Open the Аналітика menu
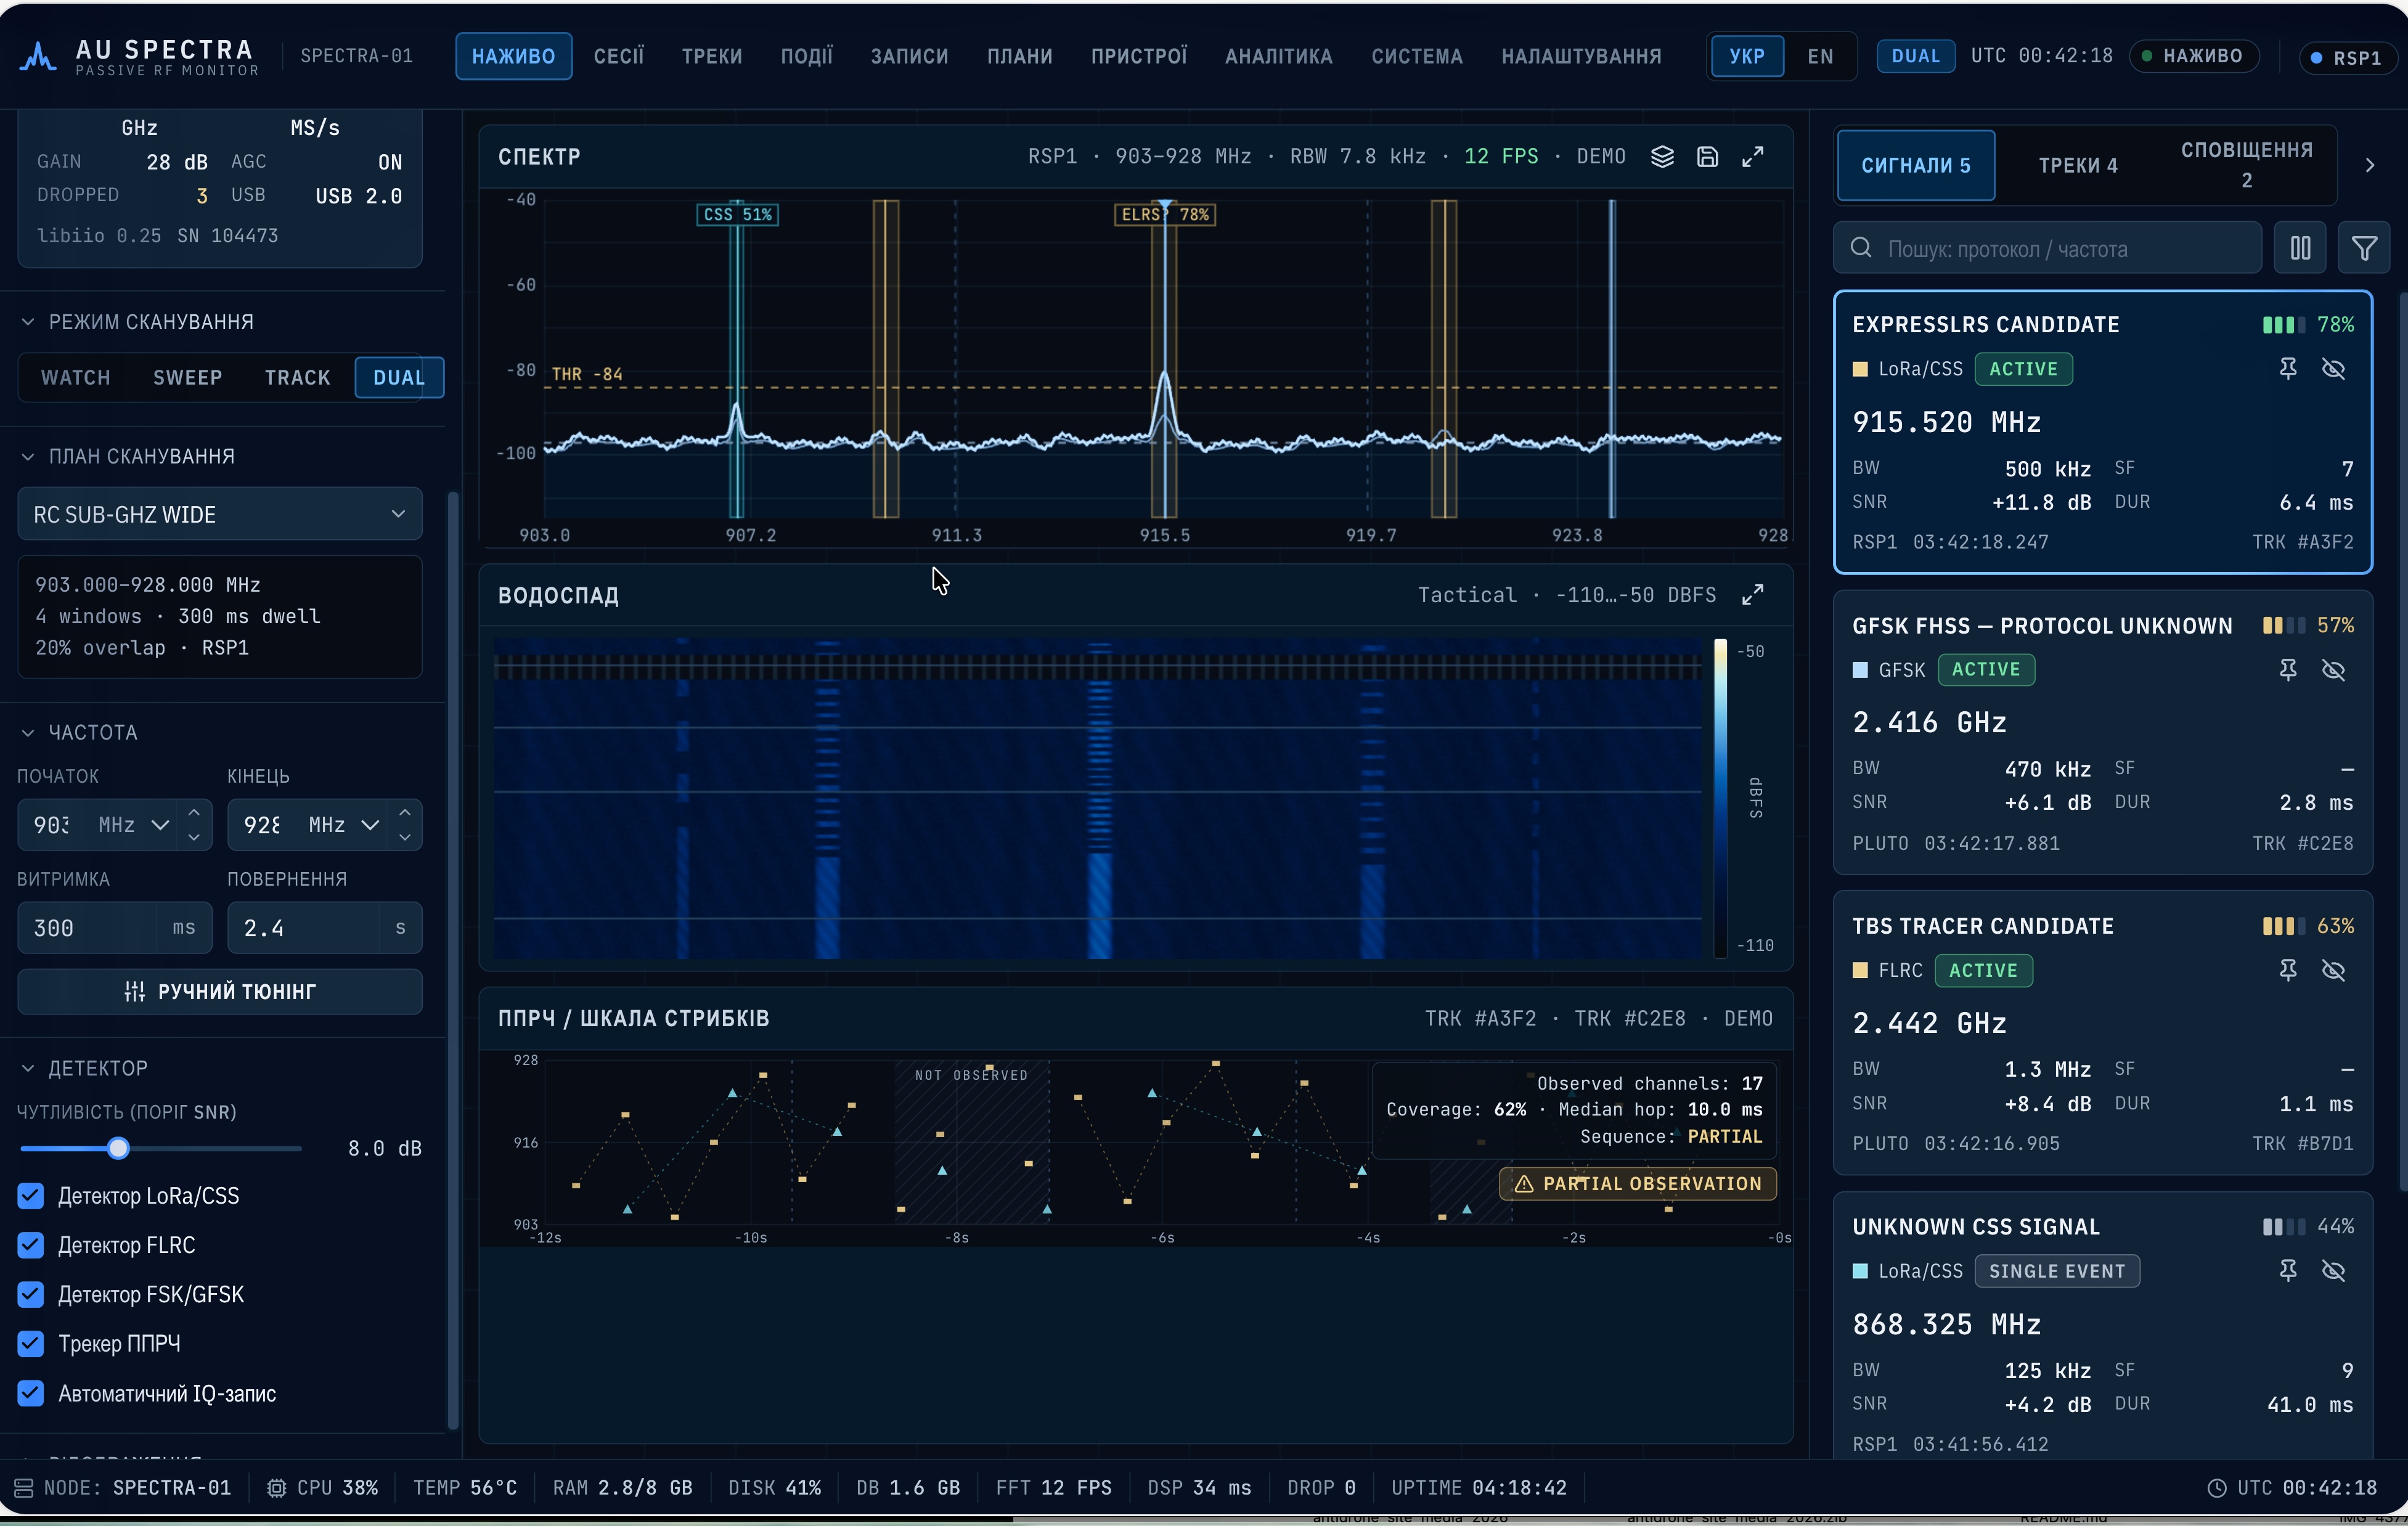Image resolution: width=2408 pixels, height=1526 pixels. click(1279, 56)
